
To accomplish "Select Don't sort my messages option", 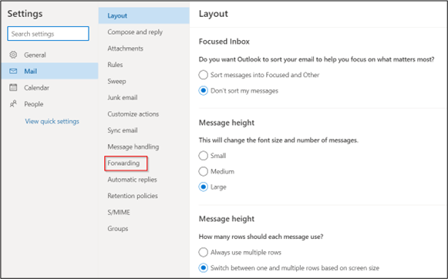I will coord(203,91).
